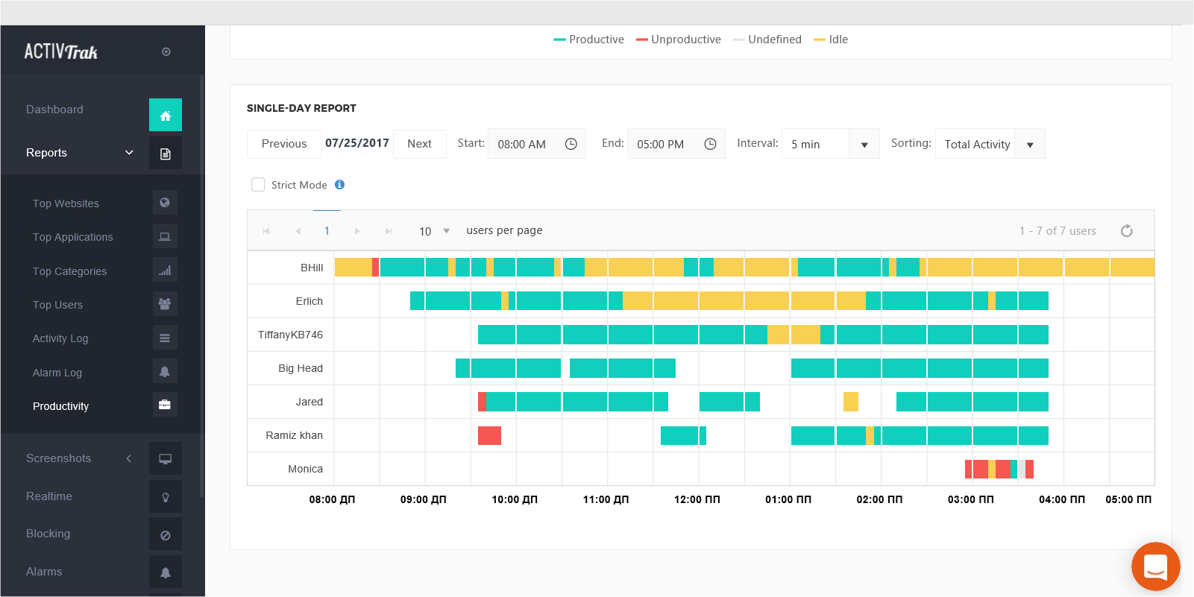The image size is (1194, 597).
Task: Open the Alarm Log report
Action: 57,373
